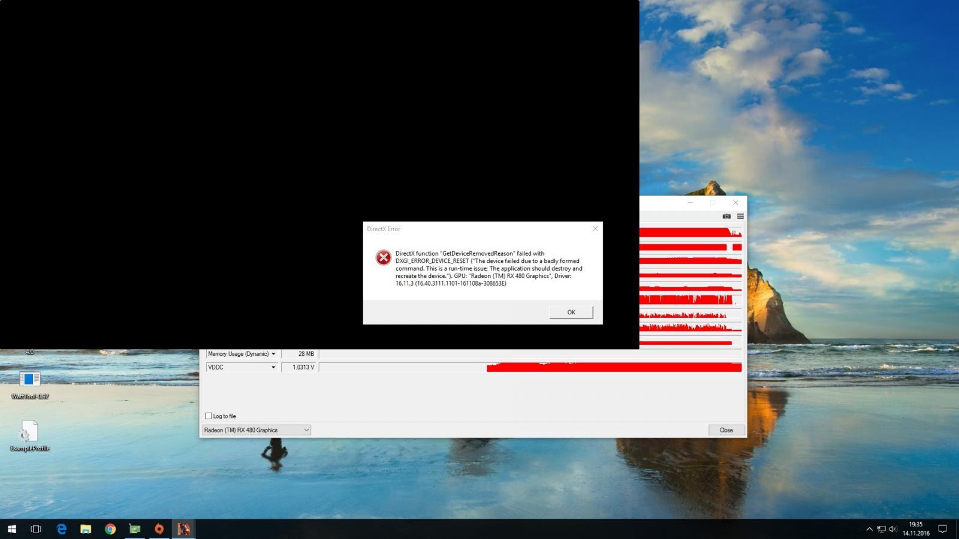Switch to the running game taskbar icon
Screen dimensions: 959x539
click(x=183, y=529)
